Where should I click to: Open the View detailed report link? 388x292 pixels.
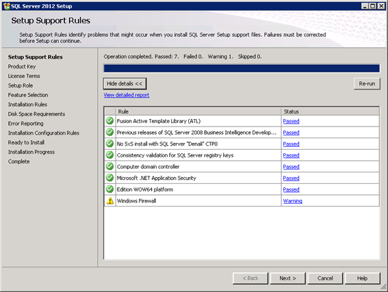pyautogui.click(x=127, y=95)
